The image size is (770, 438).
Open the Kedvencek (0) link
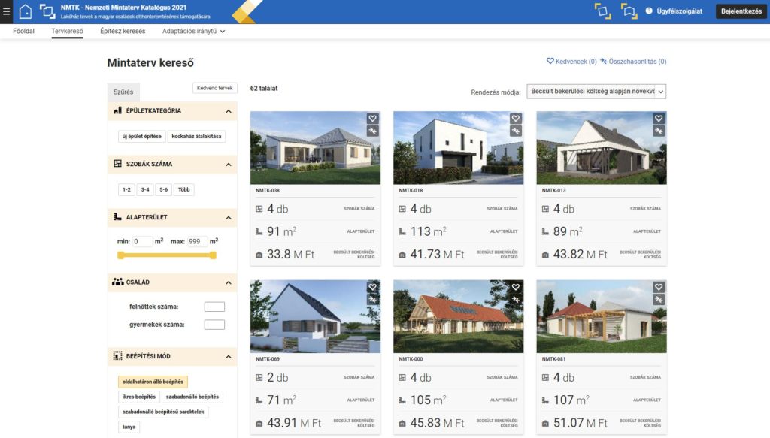click(x=571, y=62)
